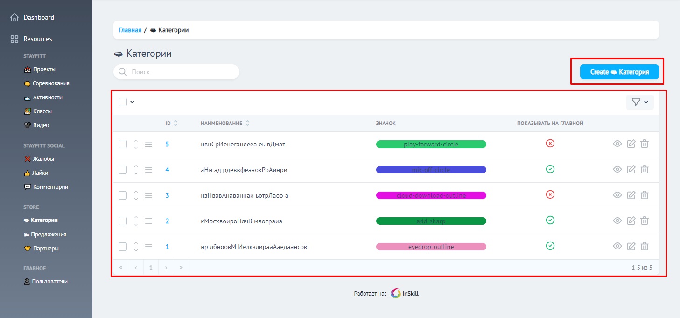This screenshot has height=318, width=680.
Task: Click the edit pencil icon for category 4
Action: 631,170
